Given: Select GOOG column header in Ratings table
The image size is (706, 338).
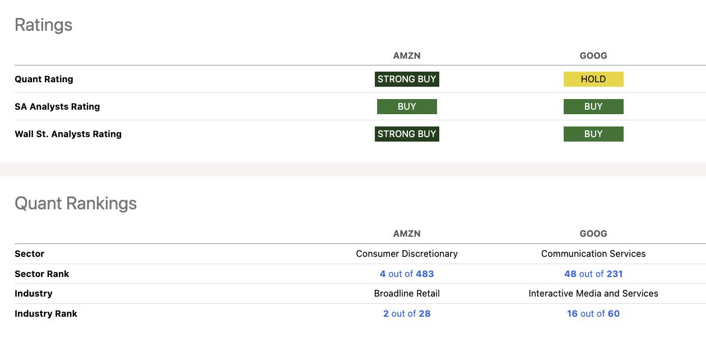Looking at the screenshot, I should point(593,55).
